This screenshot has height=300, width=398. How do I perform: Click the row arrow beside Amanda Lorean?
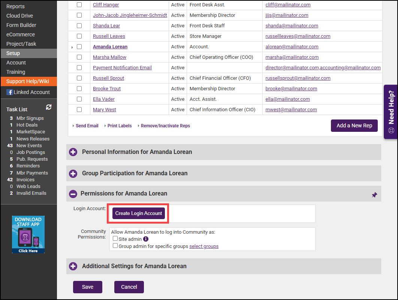pyautogui.click(x=72, y=47)
